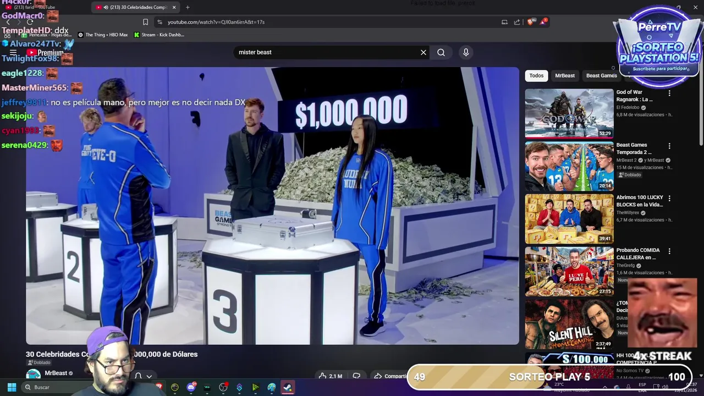Click the main video player area
The width and height of the screenshot is (704, 396).
[x=272, y=206]
